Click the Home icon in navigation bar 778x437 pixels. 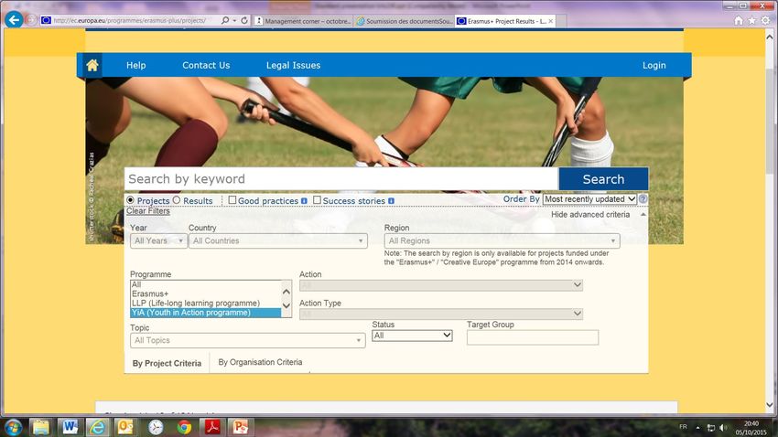pyautogui.click(x=92, y=65)
